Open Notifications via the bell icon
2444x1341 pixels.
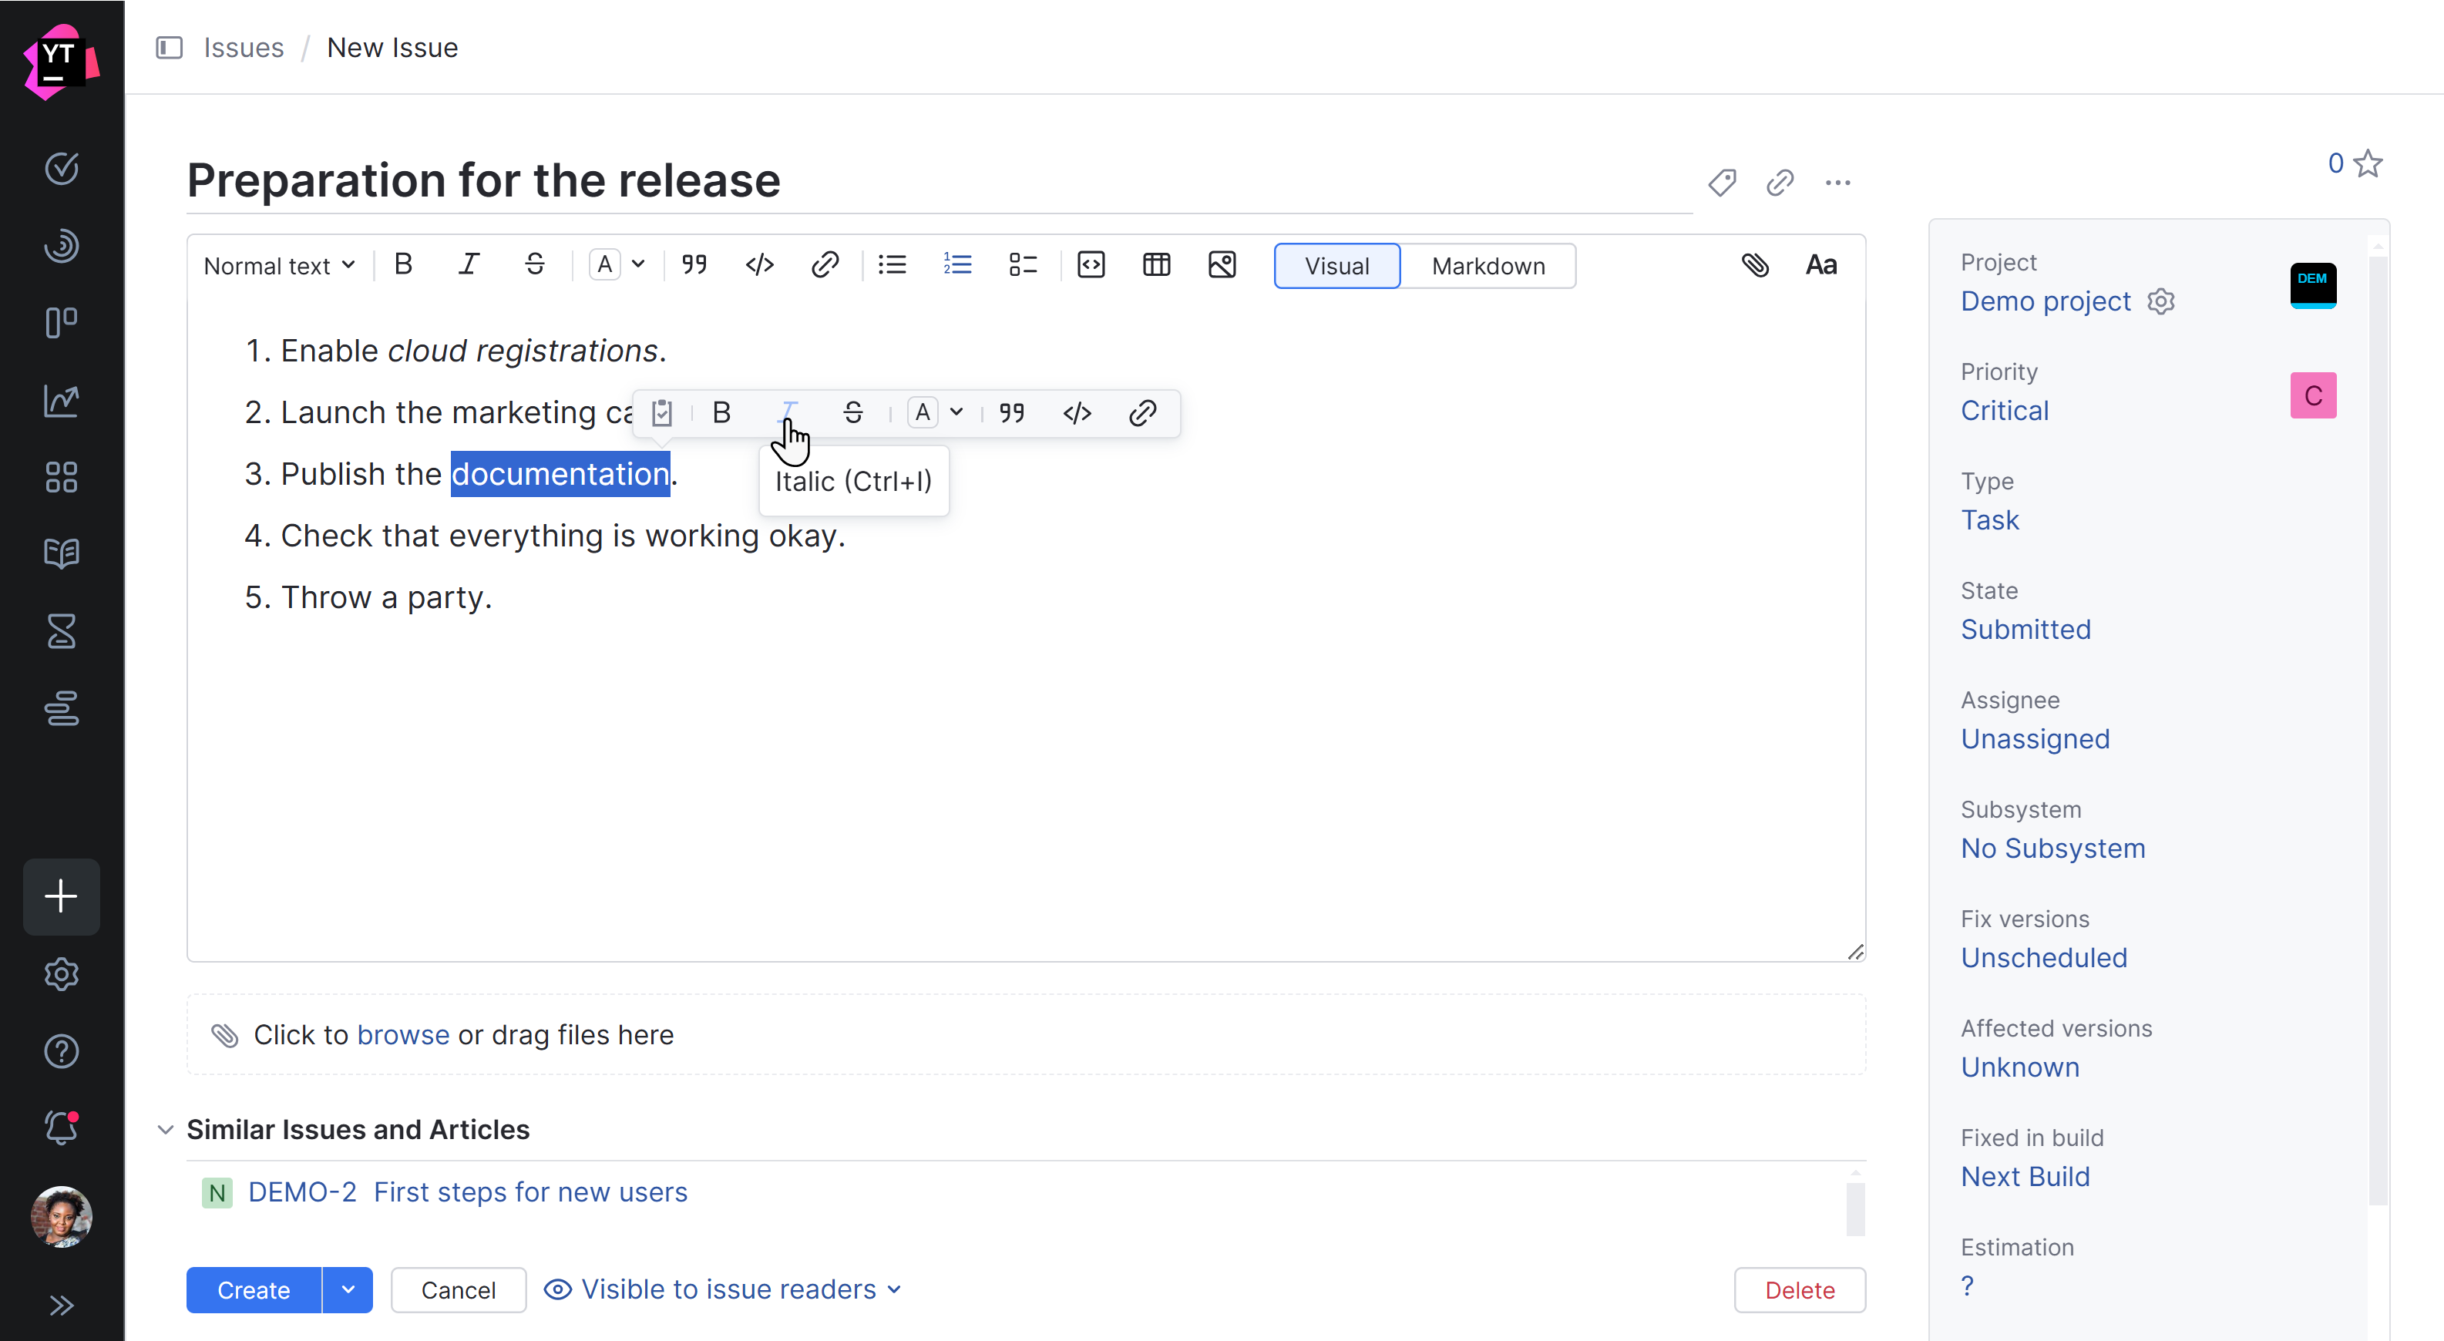(x=61, y=1128)
